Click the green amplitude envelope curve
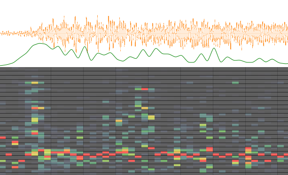 pos(144,54)
